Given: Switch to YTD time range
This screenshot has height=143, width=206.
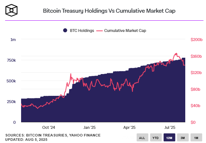Looking at the screenshot, I should 156,138.
